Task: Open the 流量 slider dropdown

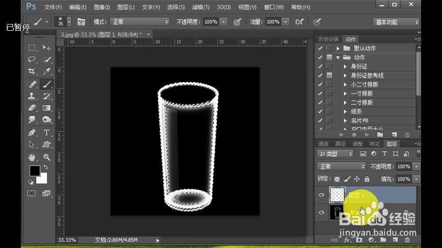Action: point(286,22)
